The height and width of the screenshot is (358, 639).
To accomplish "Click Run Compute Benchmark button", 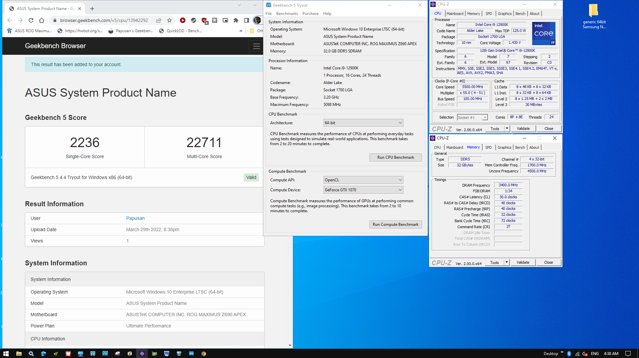I will (x=395, y=224).
